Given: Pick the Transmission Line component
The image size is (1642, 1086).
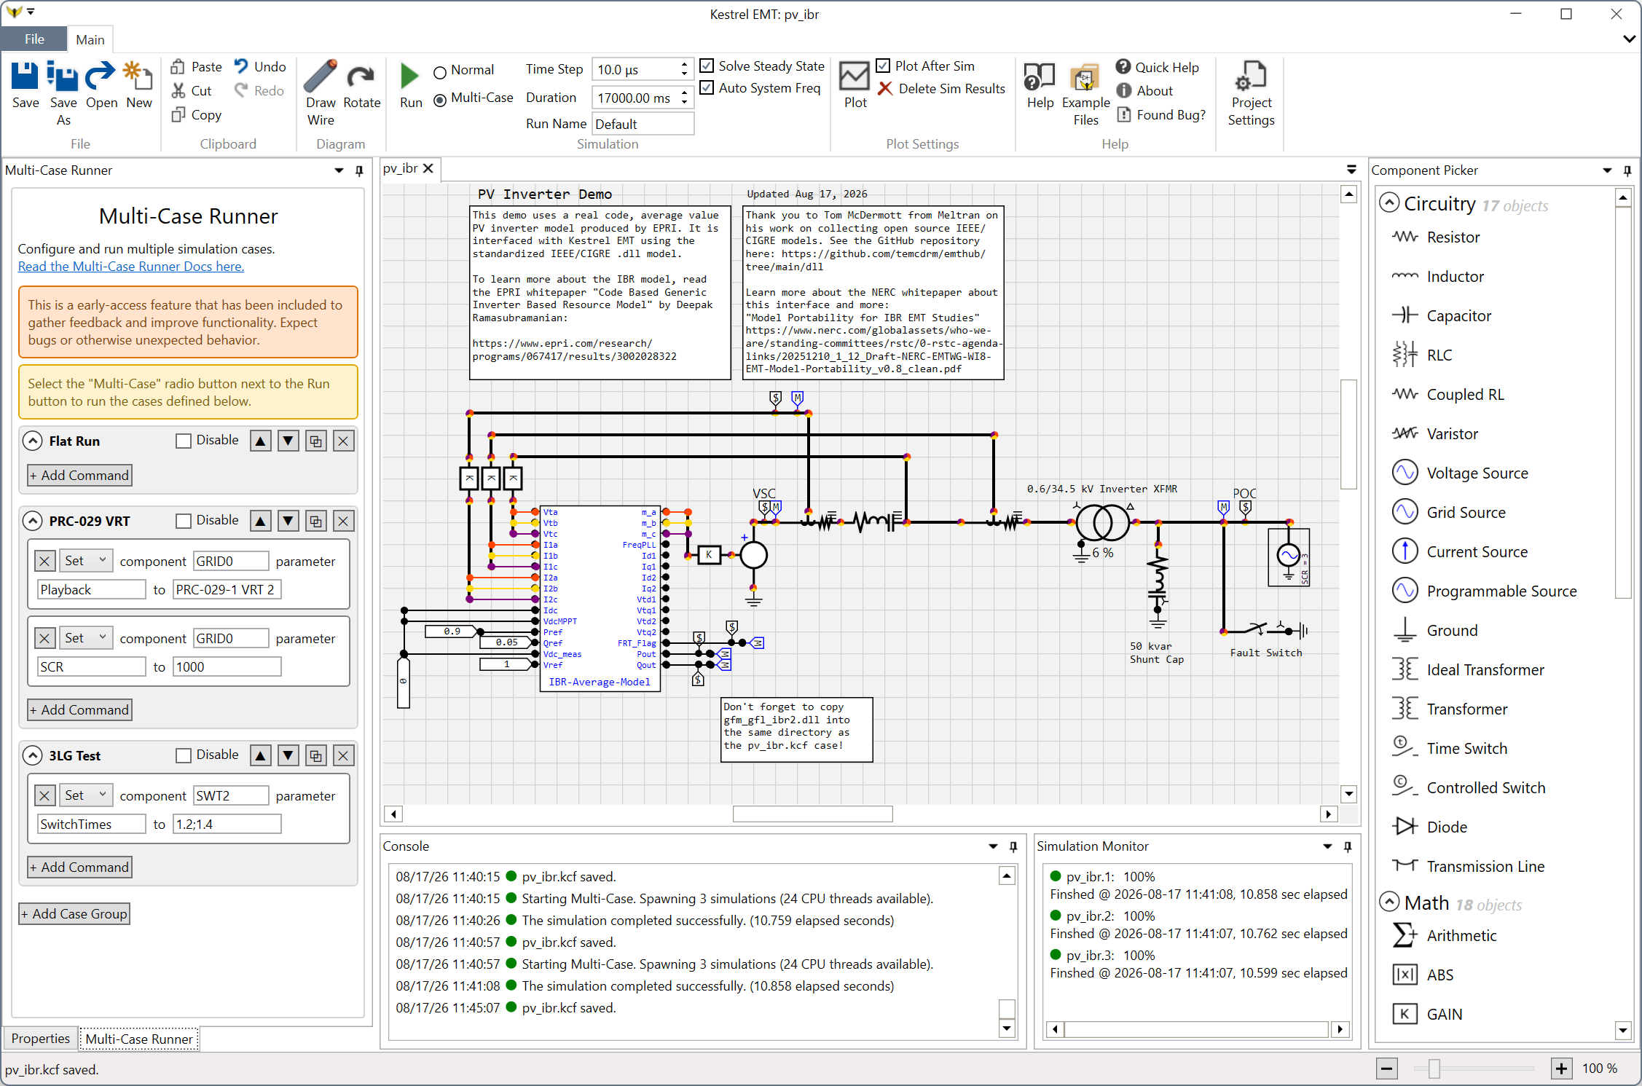Looking at the screenshot, I should (x=1485, y=867).
